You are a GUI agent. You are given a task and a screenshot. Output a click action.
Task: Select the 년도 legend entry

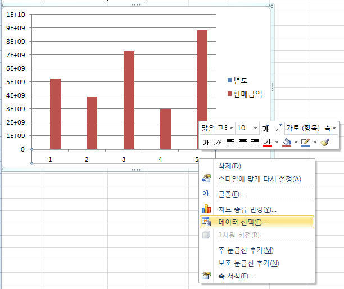(238, 81)
